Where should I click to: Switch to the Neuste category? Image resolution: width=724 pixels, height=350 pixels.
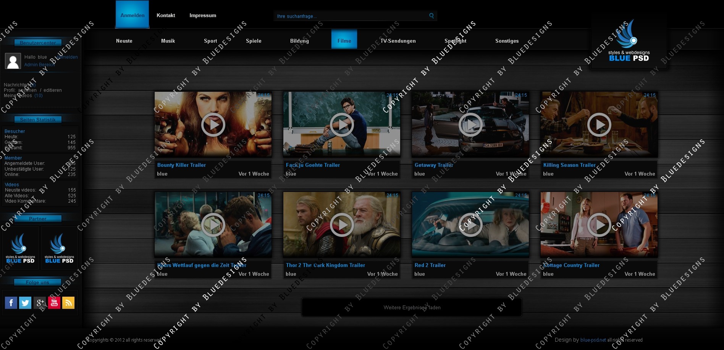[124, 41]
